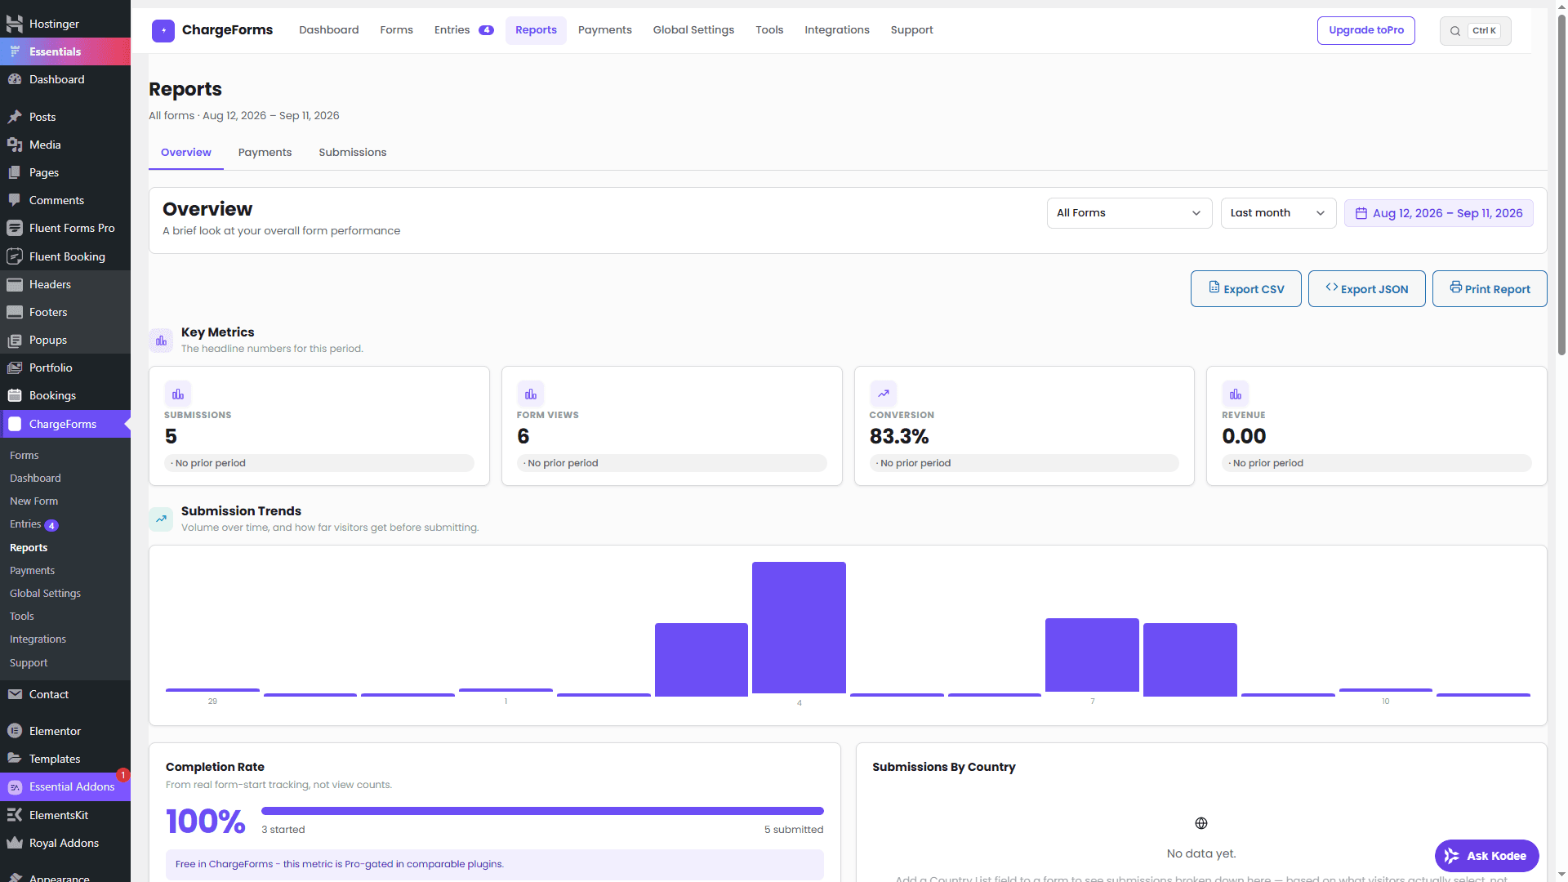Open New Form in ChargeForms submenu
This screenshot has width=1568, height=882.
(34, 501)
